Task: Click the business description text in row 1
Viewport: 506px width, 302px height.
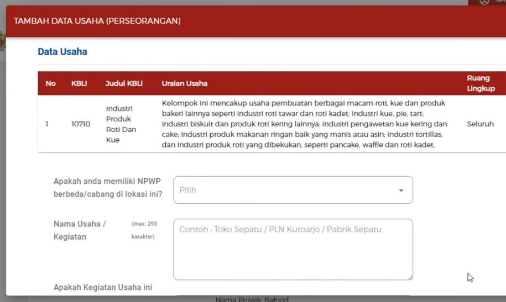Action: click(x=304, y=124)
